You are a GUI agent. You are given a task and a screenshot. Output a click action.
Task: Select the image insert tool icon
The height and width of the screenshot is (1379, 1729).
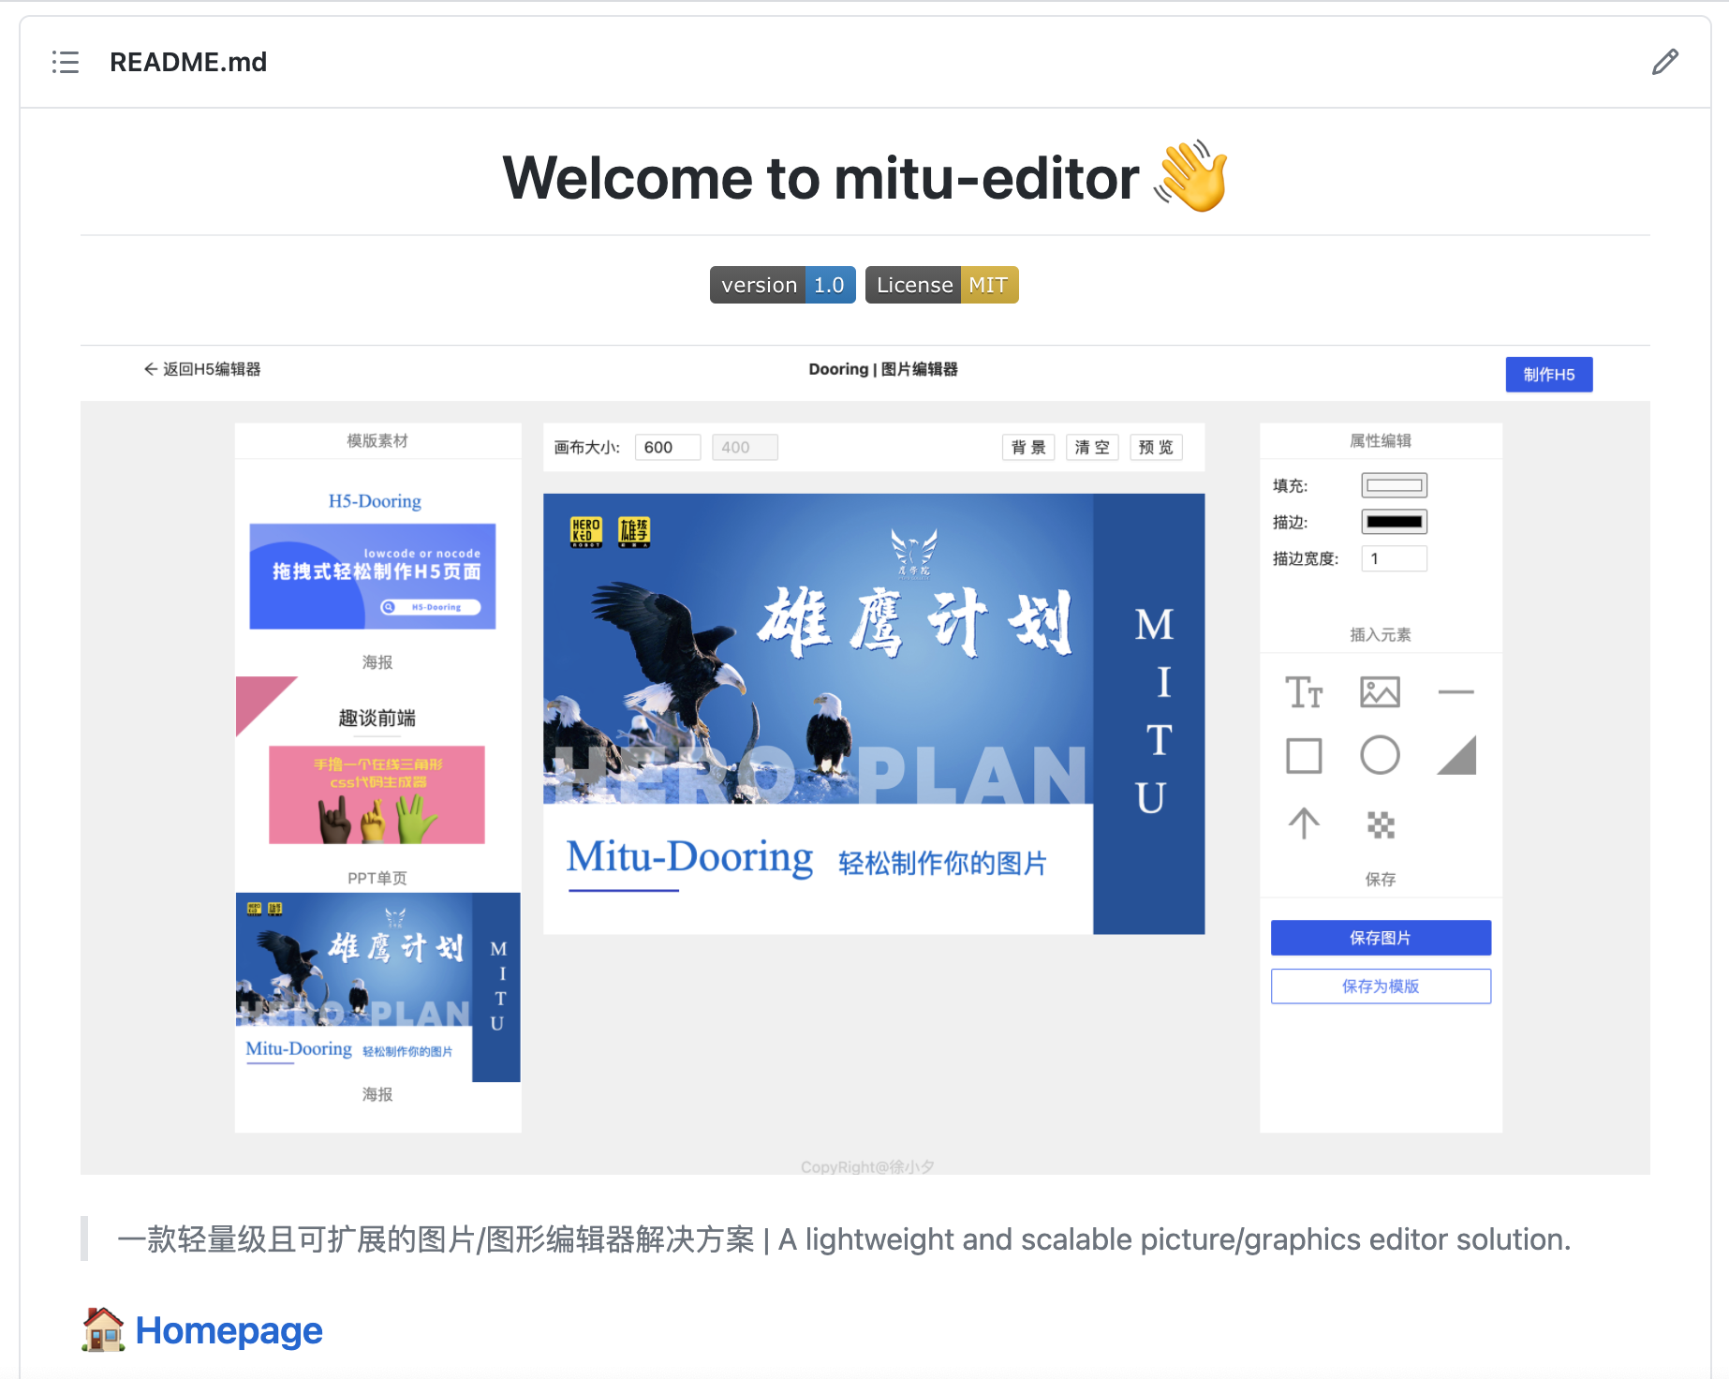[1380, 692]
